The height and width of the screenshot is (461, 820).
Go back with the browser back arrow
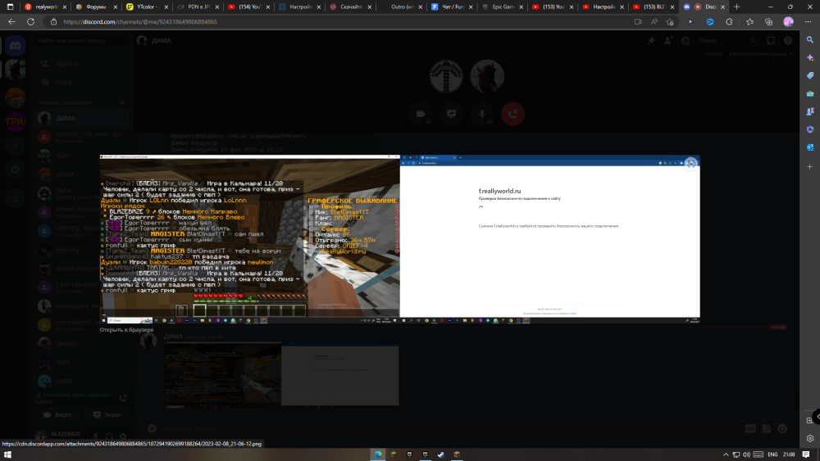coord(11,22)
